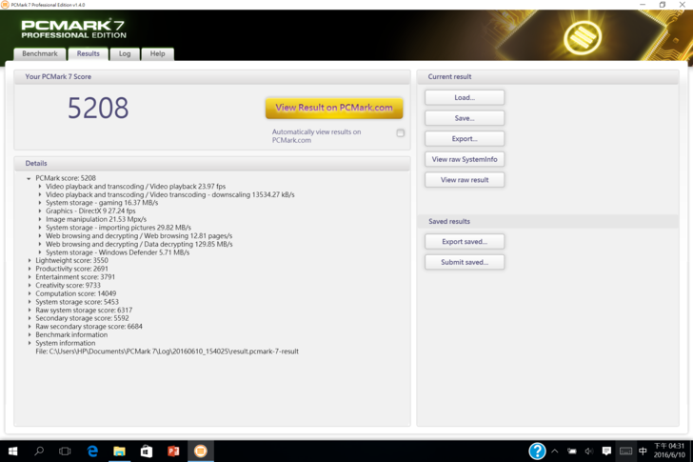The height and width of the screenshot is (462, 693).
Task: Click the PCMark 7 taskbar icon
Action: (200, 451)
